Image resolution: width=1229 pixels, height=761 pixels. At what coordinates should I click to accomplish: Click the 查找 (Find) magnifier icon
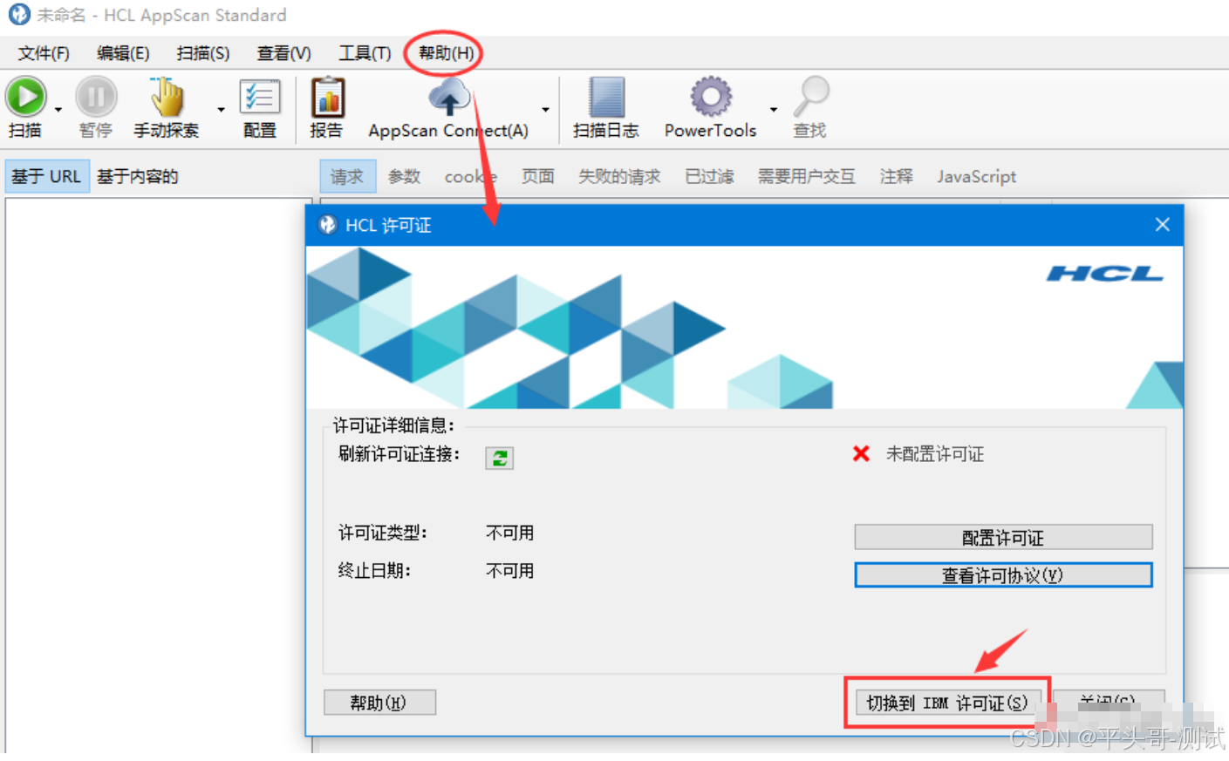click(810, 98)
